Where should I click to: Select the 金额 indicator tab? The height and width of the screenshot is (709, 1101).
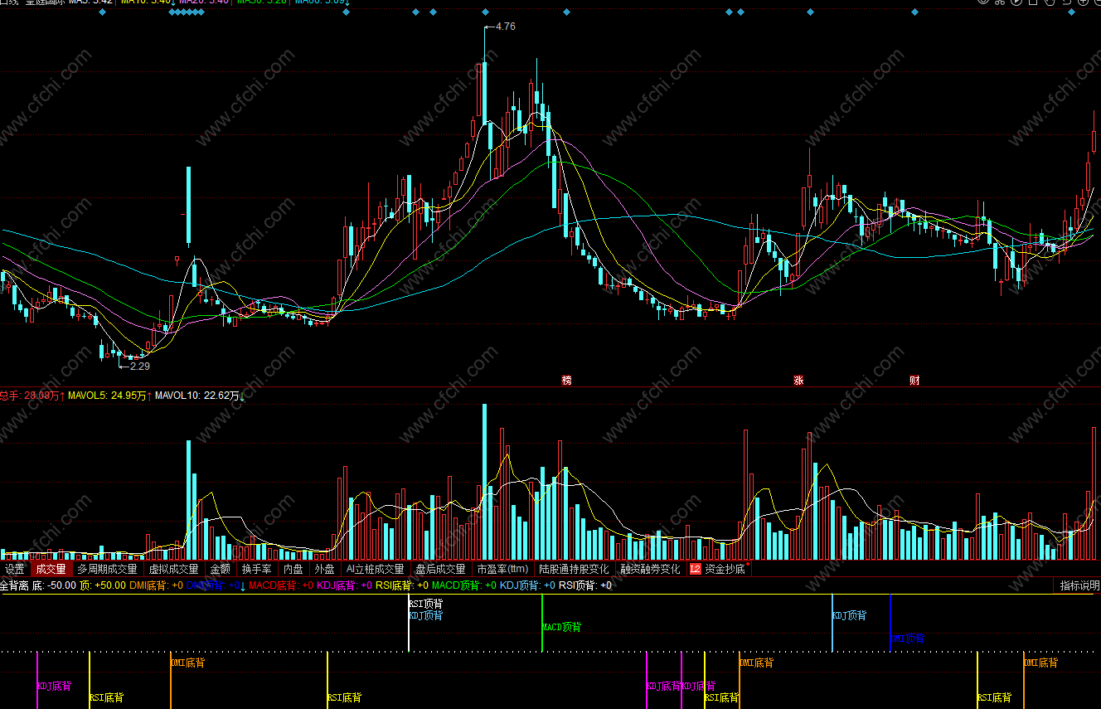pyautogui.click(x=220, y=569)
